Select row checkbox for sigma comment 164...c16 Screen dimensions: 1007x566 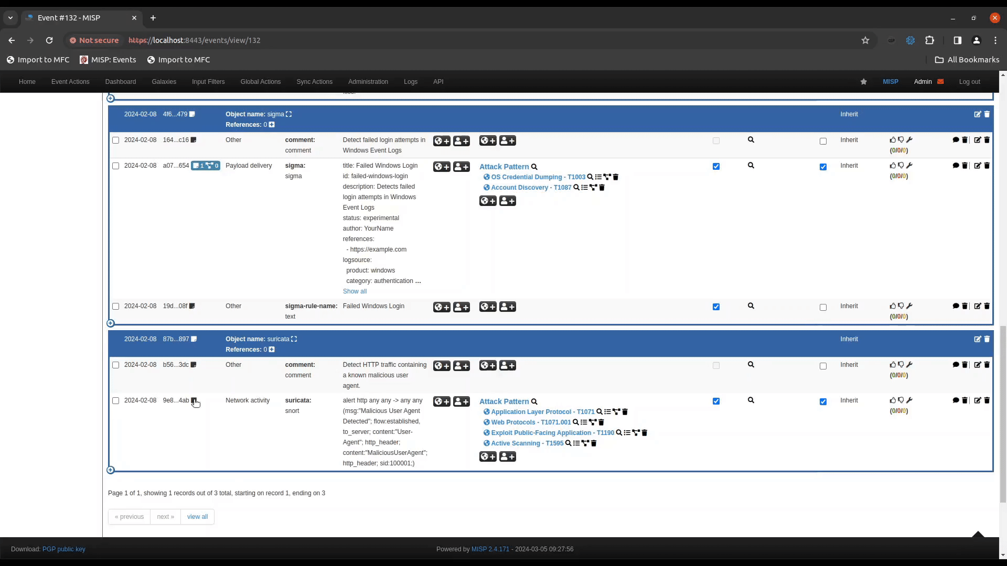(116, 140)
